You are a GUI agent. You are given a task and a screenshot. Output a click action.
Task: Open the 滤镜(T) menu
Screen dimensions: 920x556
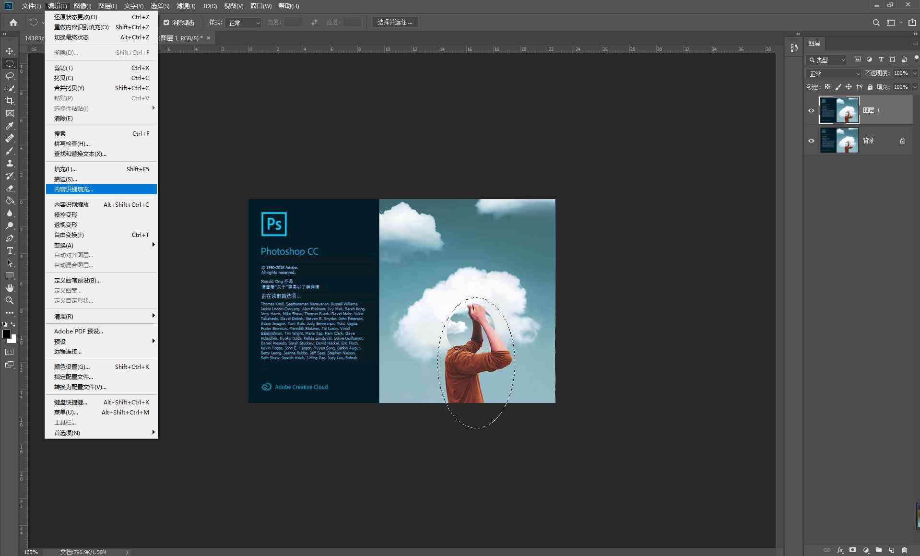[x=186, y=6]
